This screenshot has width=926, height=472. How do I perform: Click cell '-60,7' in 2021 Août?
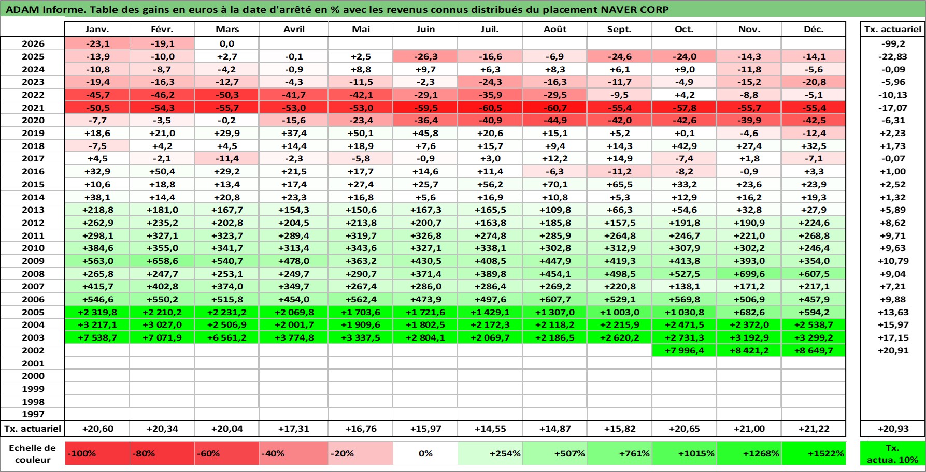click(555, 108)
